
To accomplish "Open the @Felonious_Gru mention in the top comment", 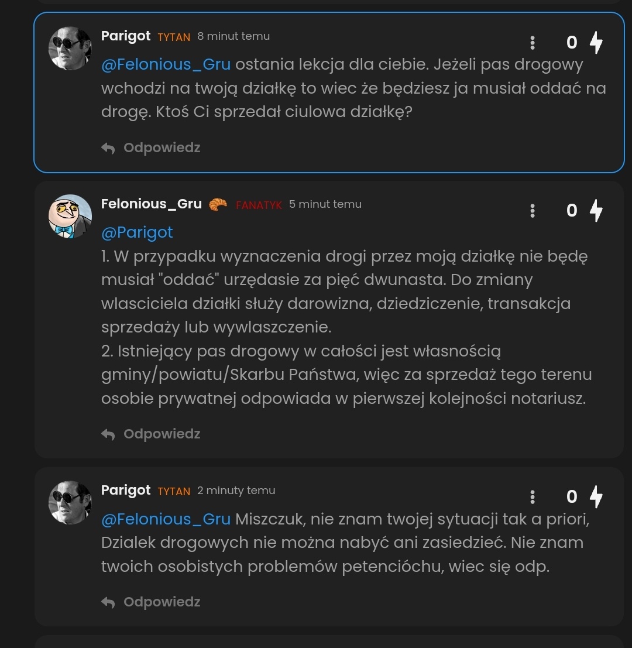I will [166, 64].
